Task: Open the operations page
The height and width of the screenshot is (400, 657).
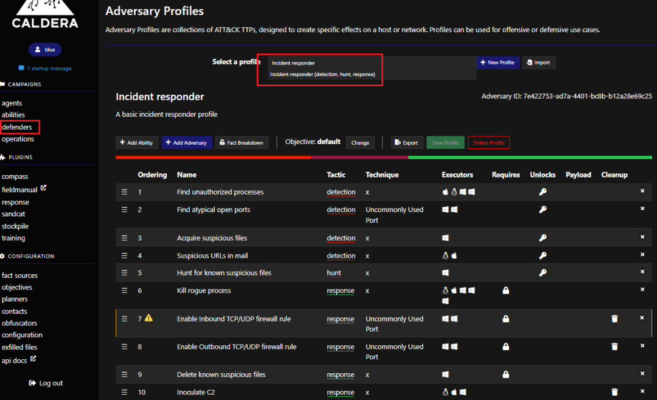Action: point(18,139)
